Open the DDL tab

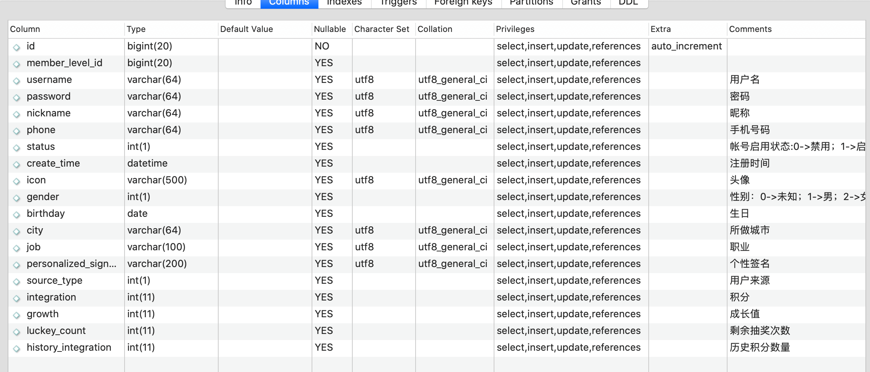[628, 3]
